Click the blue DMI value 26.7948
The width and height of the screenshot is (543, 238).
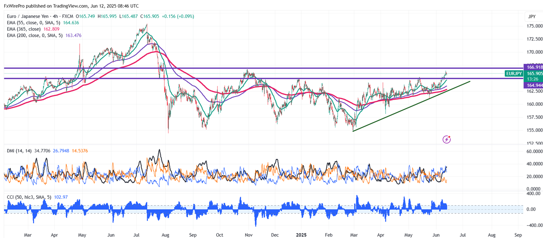pos(60,152)
